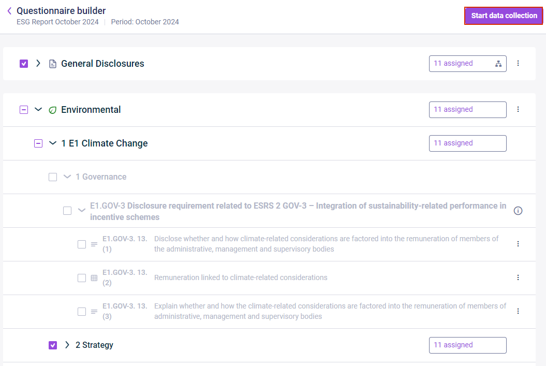Uncheck the General Disclosures checkbox
The image size is (546, 366).
coord(24,64)
